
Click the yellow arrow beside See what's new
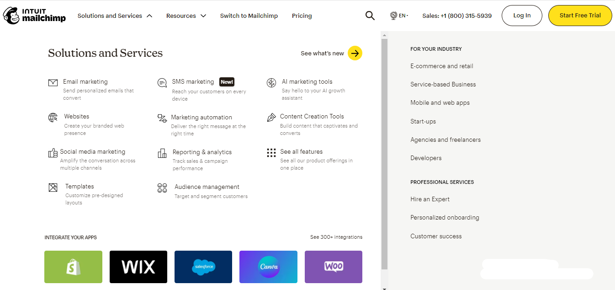tap(355, 53)
